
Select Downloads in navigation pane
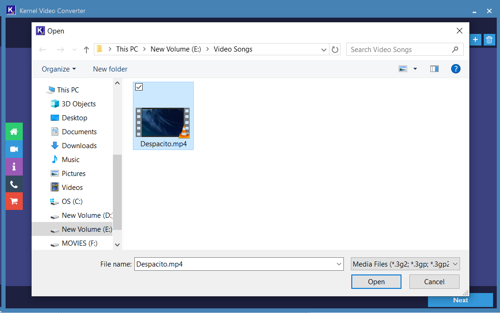tap(79, 146)
